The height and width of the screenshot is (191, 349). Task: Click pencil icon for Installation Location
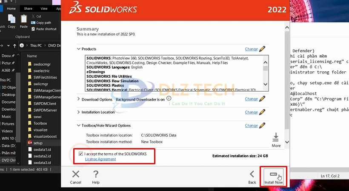[262, 112]
